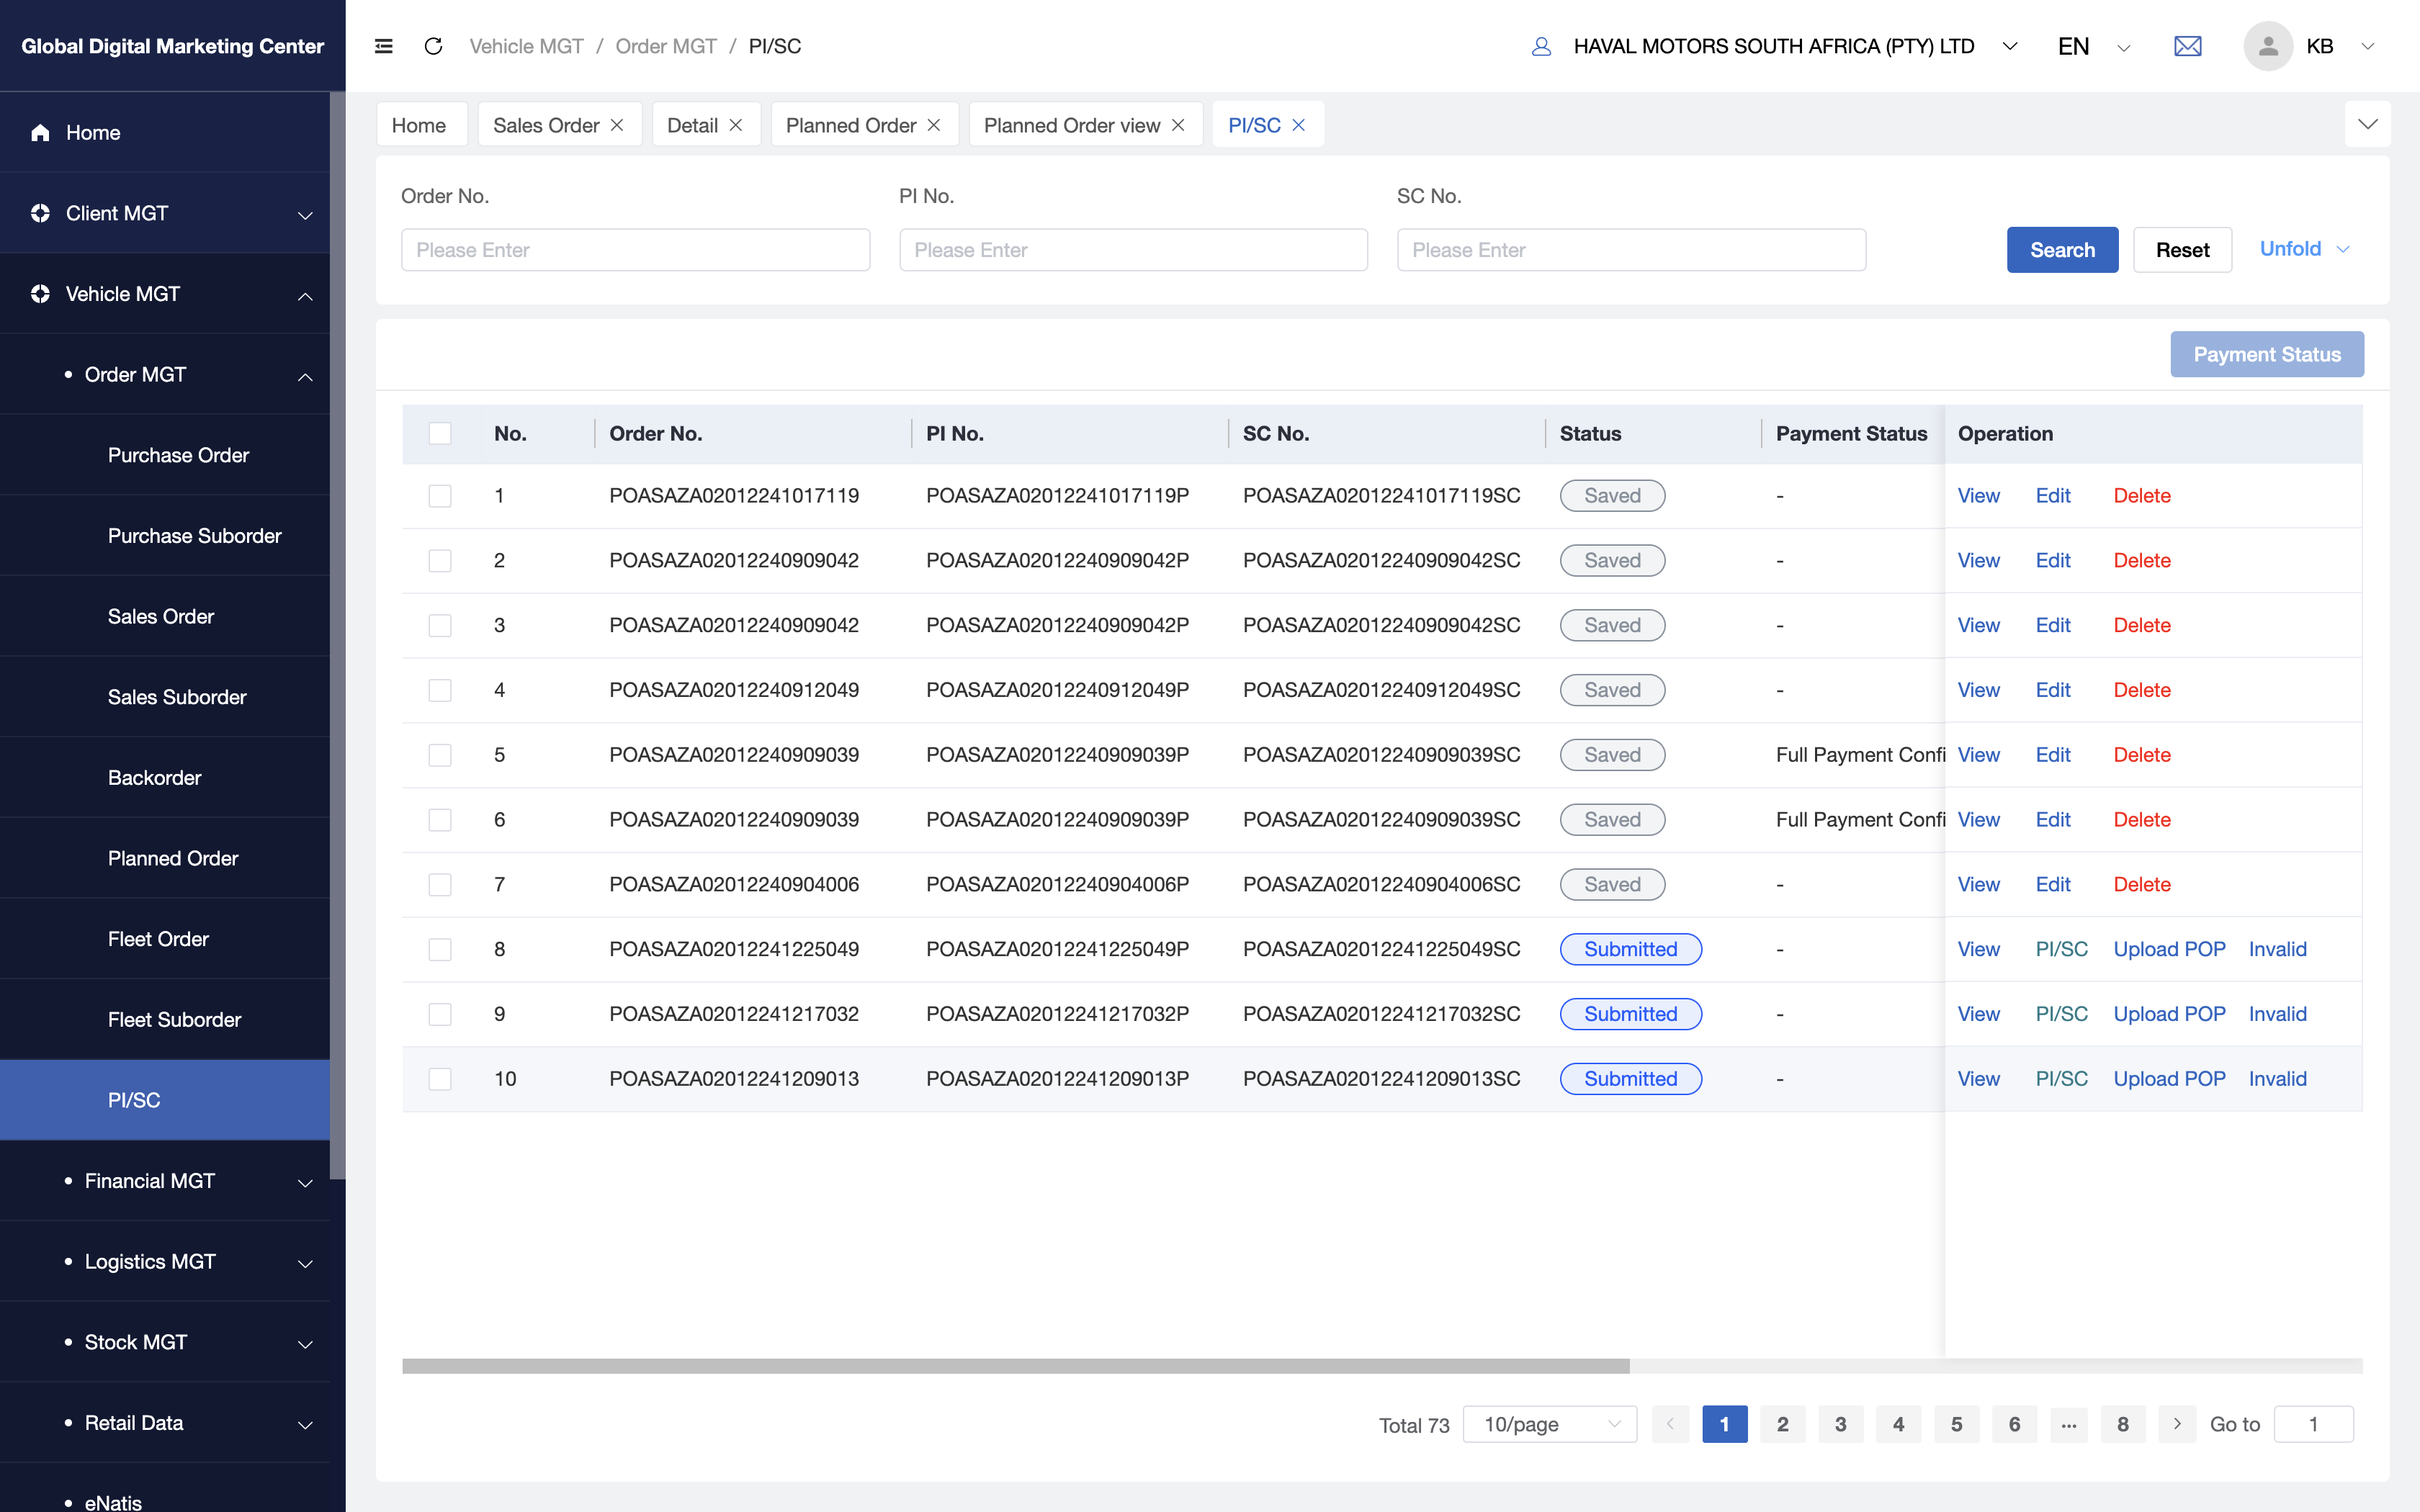Unfold additional search filters
Image resolution: width=2420 pixels, height=1512 pixels.
coord(2304,249)
